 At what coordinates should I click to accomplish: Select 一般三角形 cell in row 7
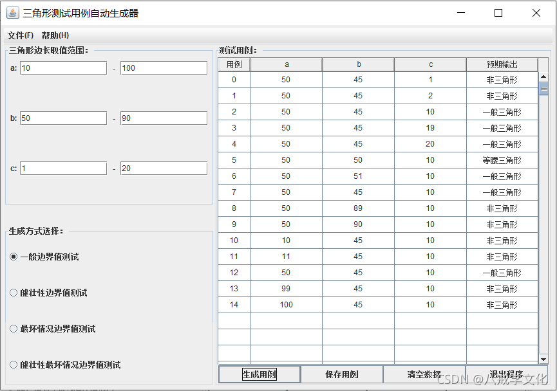click(502, 192)
